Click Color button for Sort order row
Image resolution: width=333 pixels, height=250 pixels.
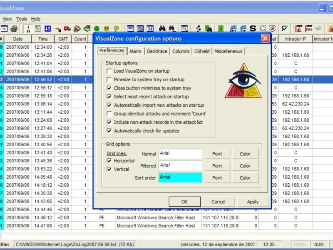[245, 178]
